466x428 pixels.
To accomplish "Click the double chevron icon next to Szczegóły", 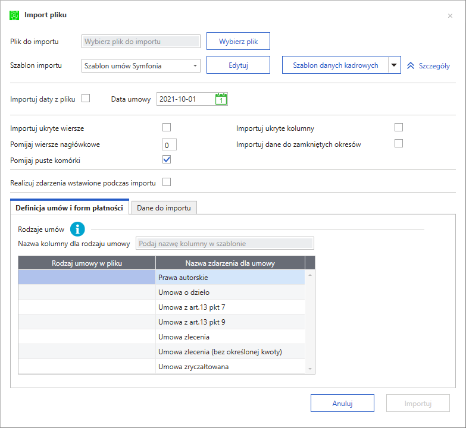I will coord(411,66).
